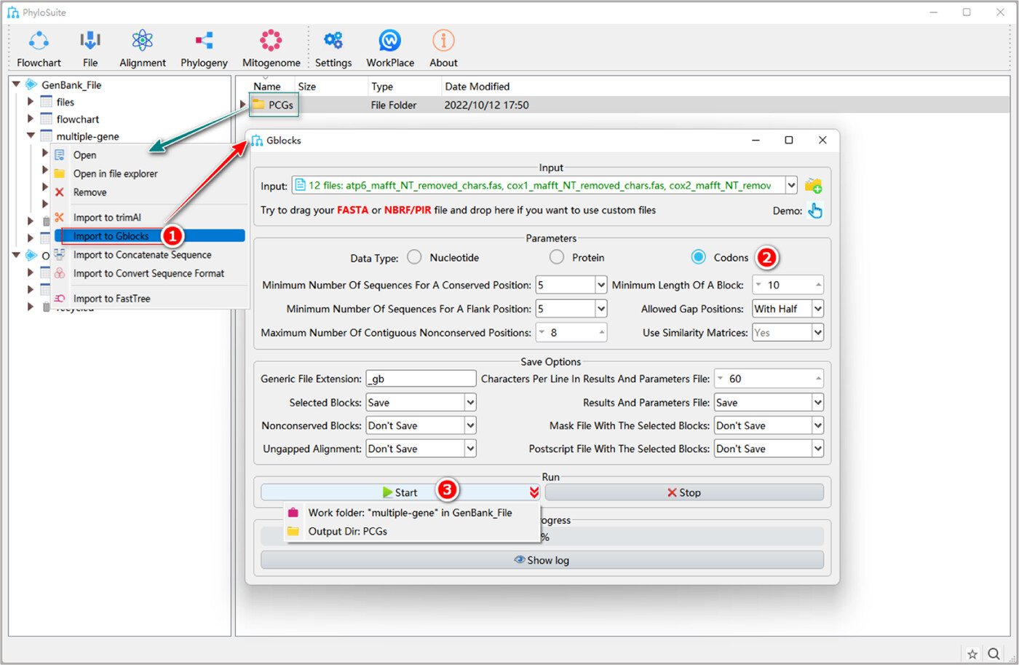
Task: Click the add input files folder icon
Action: click(x=814, y=186)
